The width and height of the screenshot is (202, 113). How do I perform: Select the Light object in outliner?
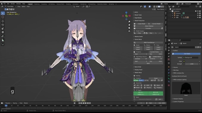pyautogui.click(x=177, y=15)
